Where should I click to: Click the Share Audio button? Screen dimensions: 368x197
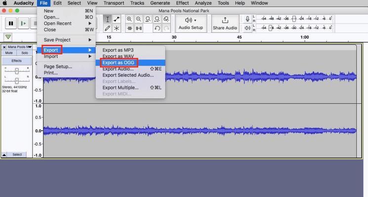[x=225, y=24]
